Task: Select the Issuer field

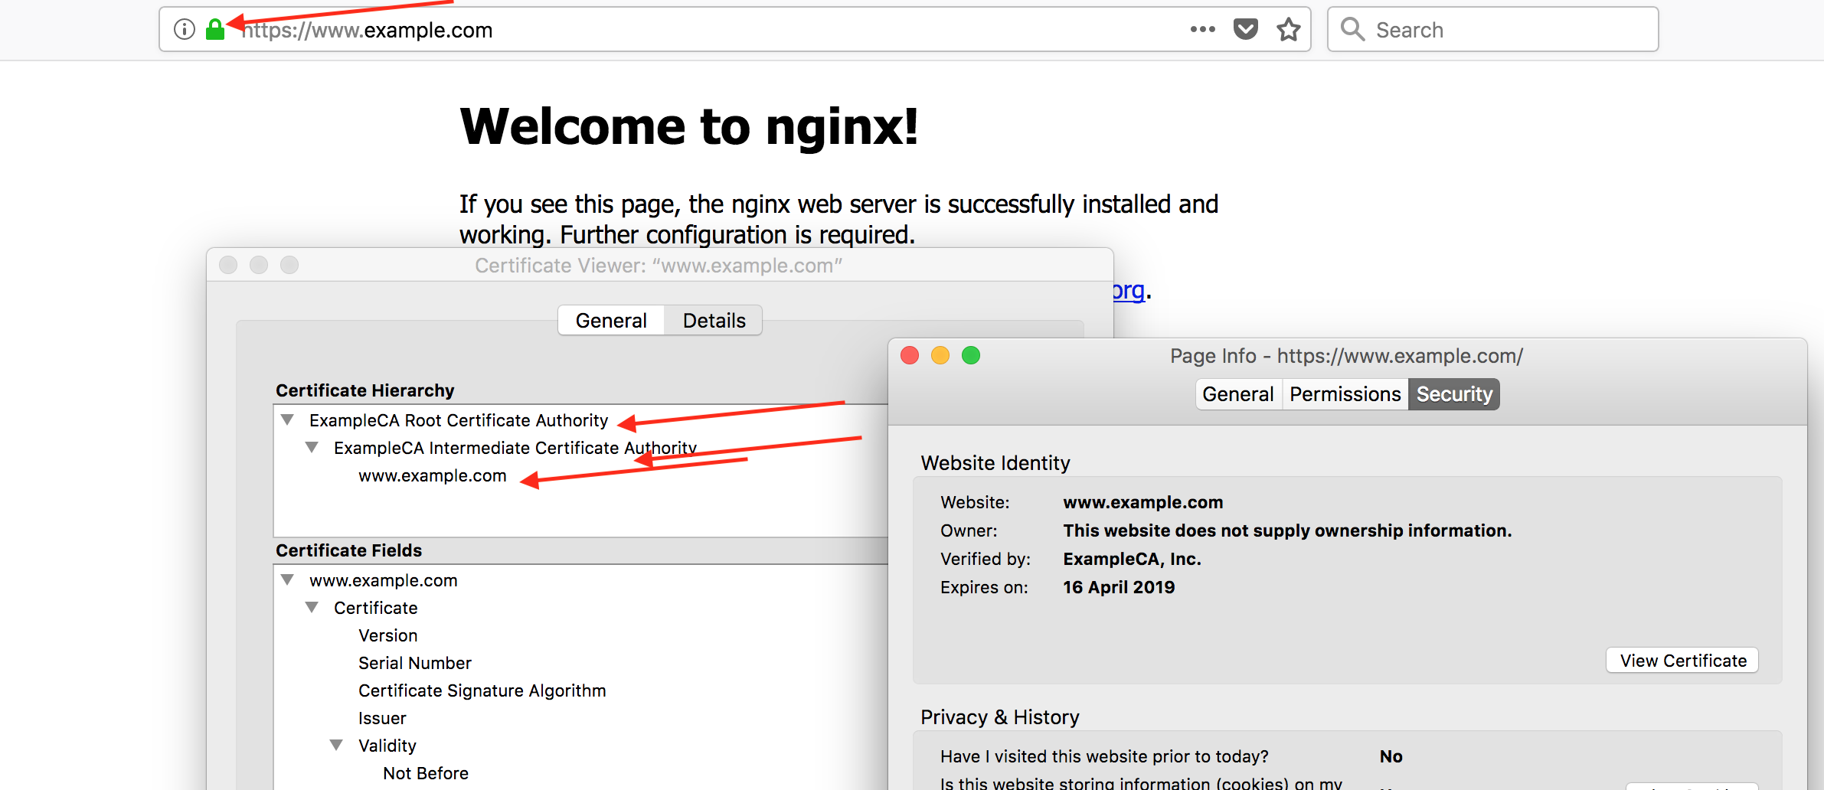Action: tap(382, 718)
